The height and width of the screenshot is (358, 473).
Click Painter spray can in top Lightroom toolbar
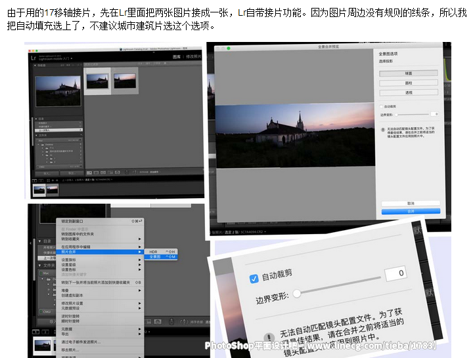(127, 172)
